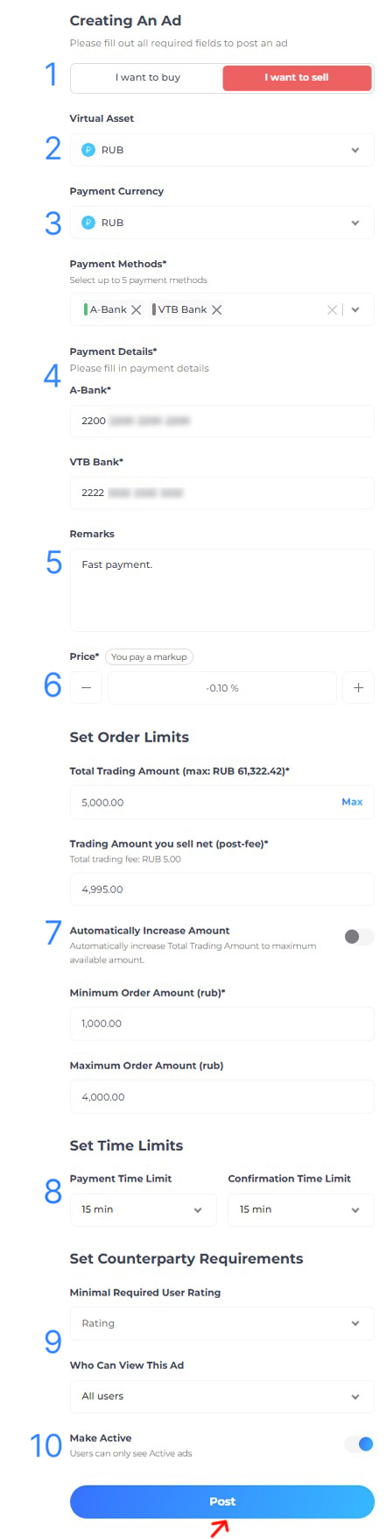The width and height of the screenshot is (386, 1539).
Task: Expand Minimal Required User Rating dropdown
Action: pyautogui.click(x=222, y=1323)
